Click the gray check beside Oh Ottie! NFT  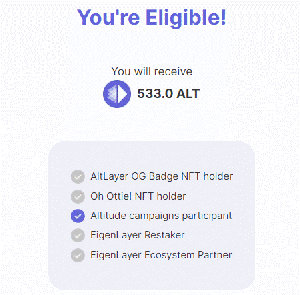[78, 196]
